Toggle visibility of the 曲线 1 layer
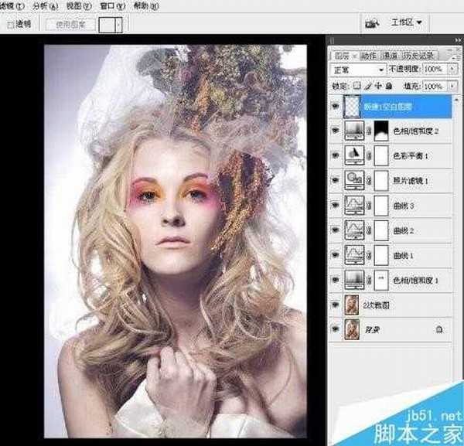464x446 pixels. 336,255
